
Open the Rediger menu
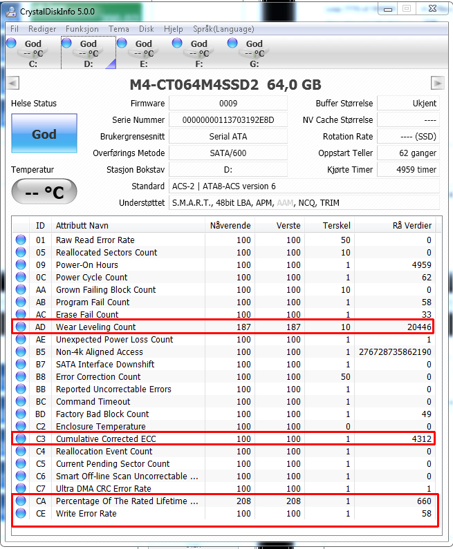pos(42,29)
